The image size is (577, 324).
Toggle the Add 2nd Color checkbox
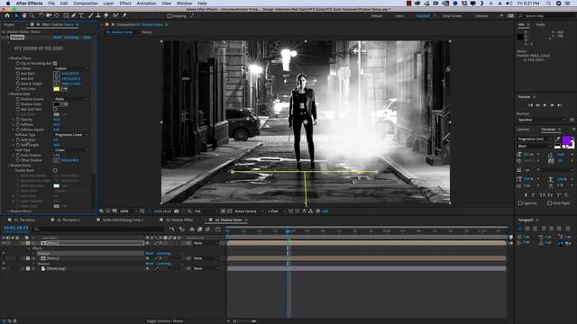click(55, 109)
